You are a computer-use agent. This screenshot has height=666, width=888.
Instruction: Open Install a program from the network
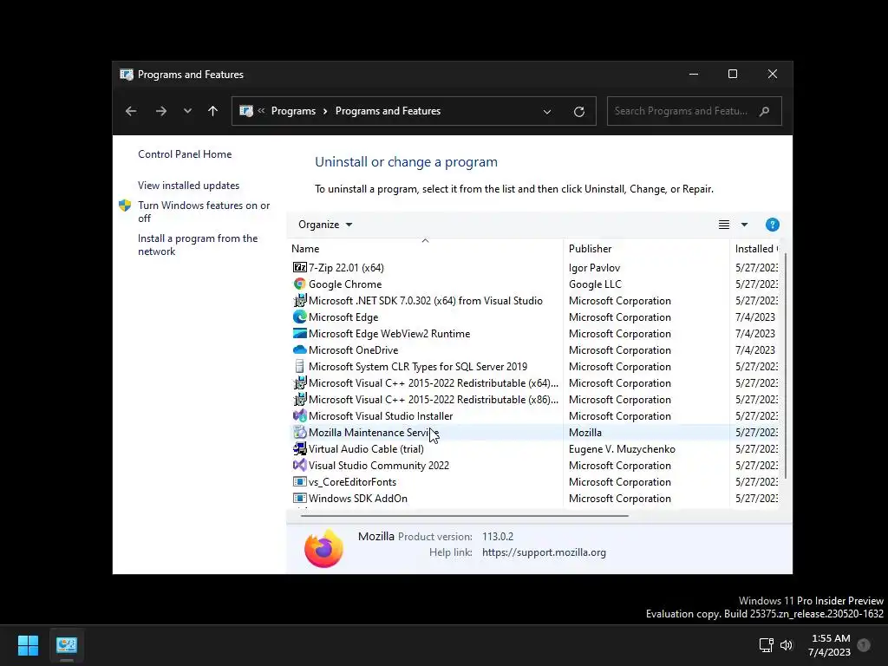(x=198, y=245)
